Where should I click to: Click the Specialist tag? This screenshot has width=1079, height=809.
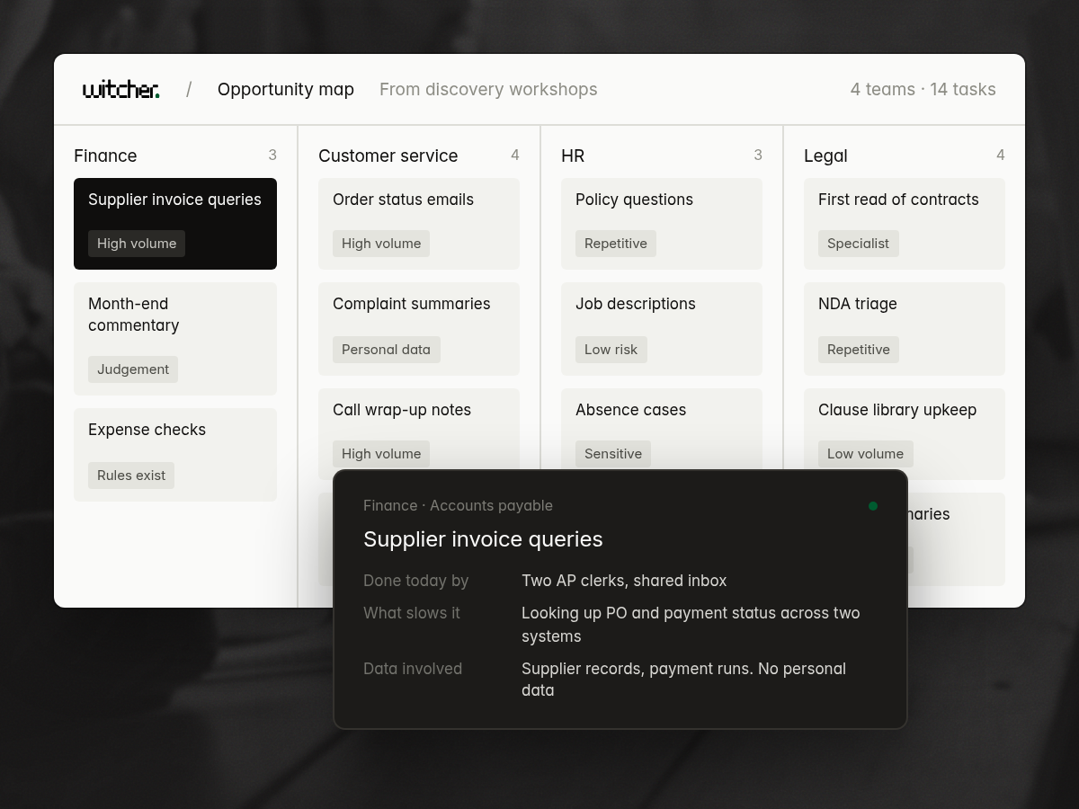click(x=859, y=244)
